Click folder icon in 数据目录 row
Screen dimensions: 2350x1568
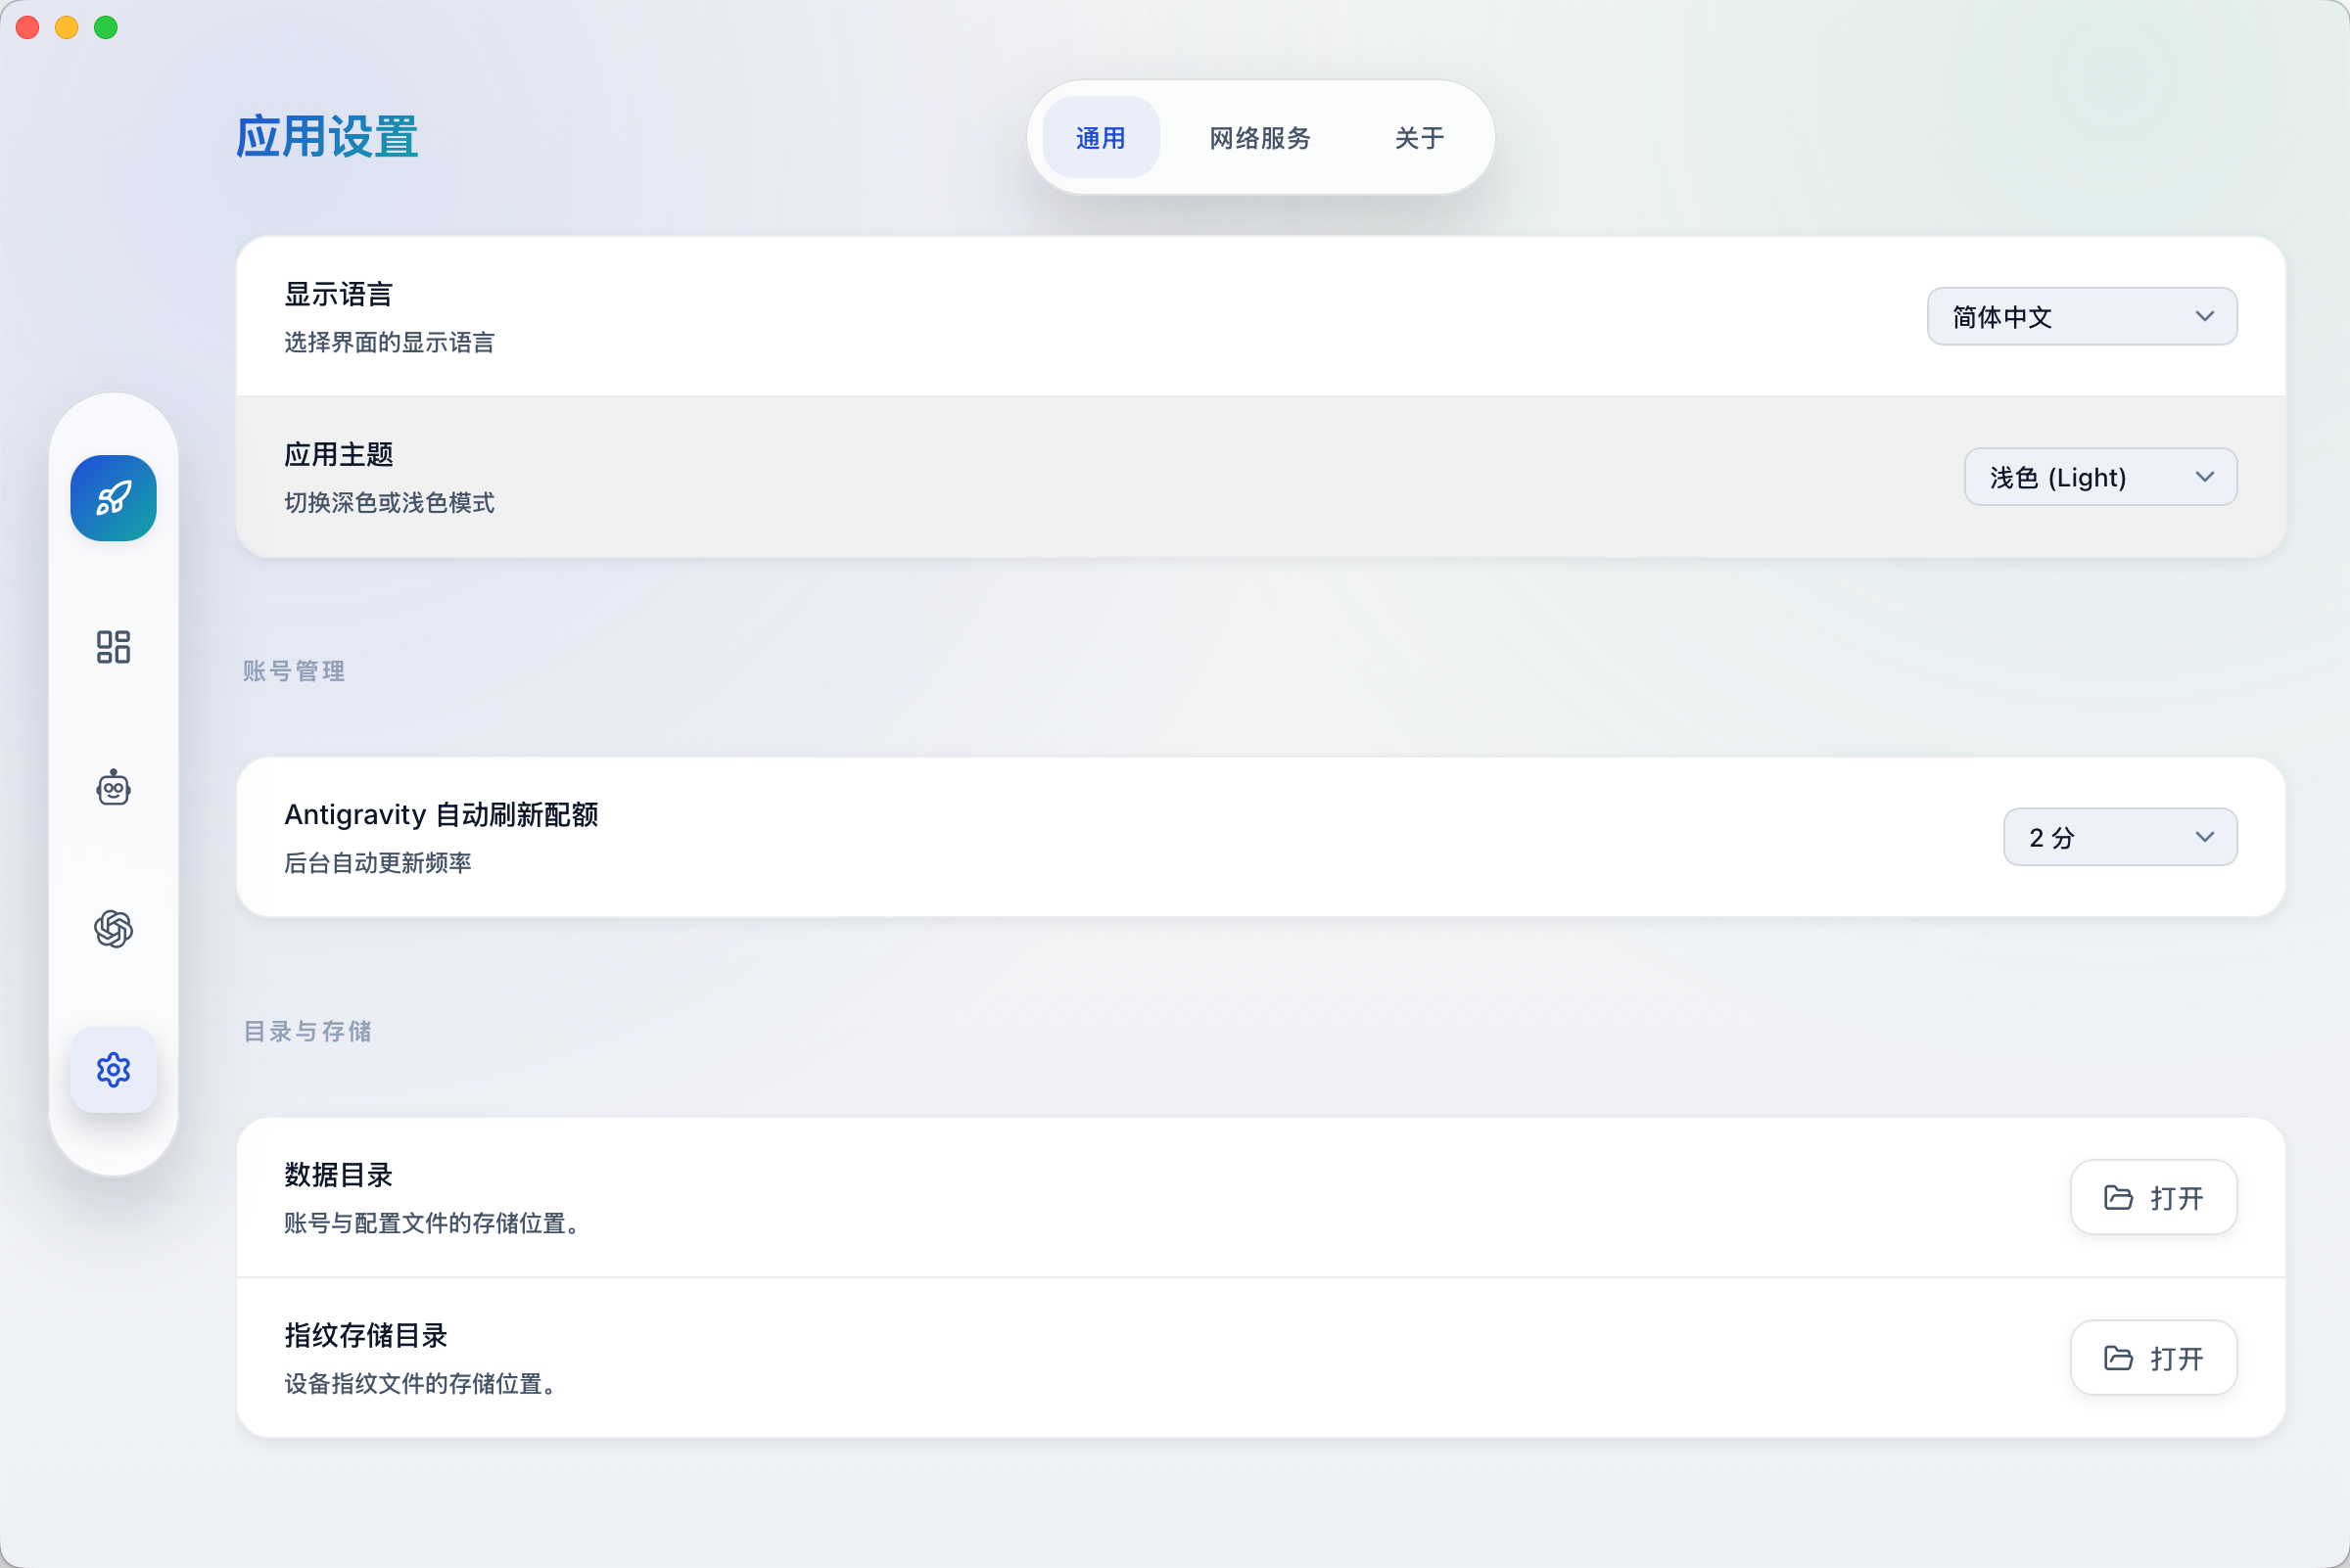tap(2118, 1197)
